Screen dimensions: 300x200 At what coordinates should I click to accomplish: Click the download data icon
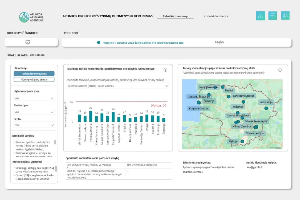pyautogui.click(x=260, y=16)
